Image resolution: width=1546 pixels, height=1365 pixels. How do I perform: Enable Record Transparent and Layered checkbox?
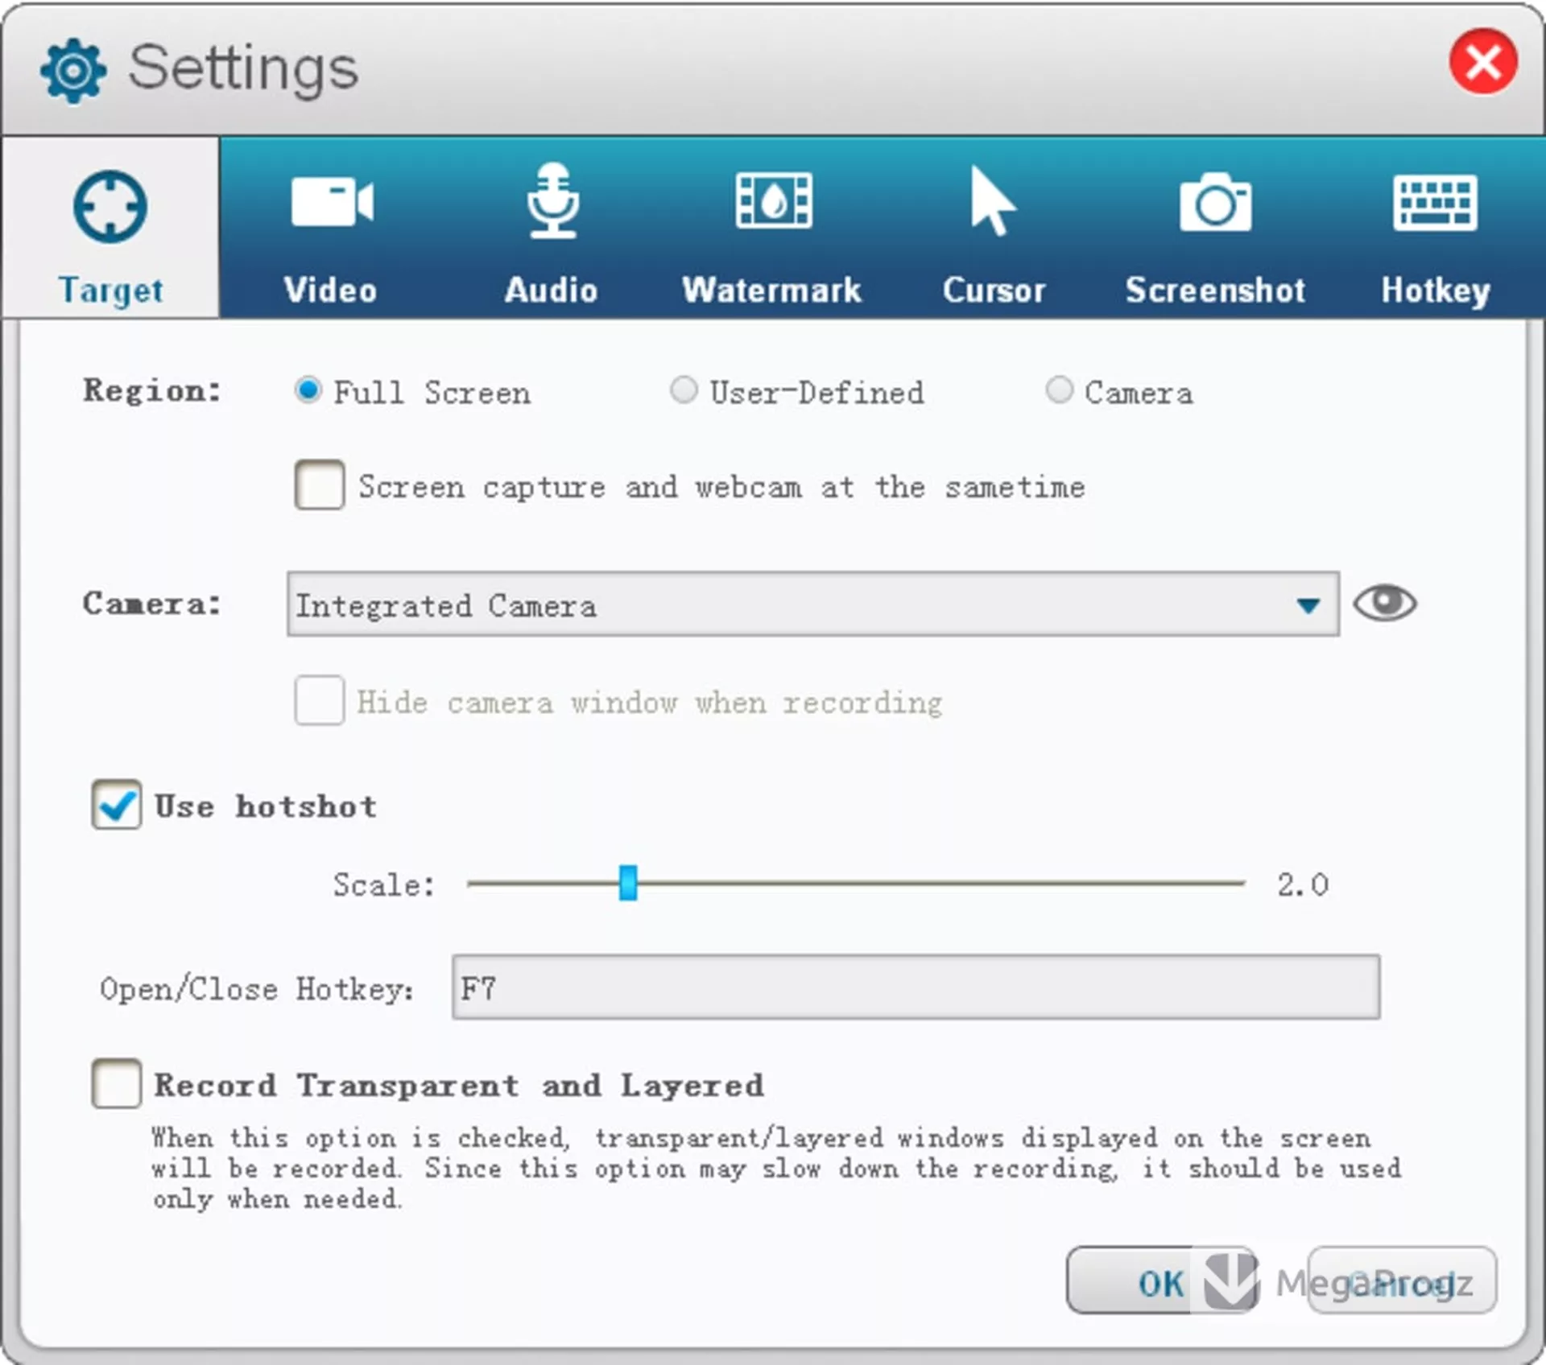(x=117, y=1083)
